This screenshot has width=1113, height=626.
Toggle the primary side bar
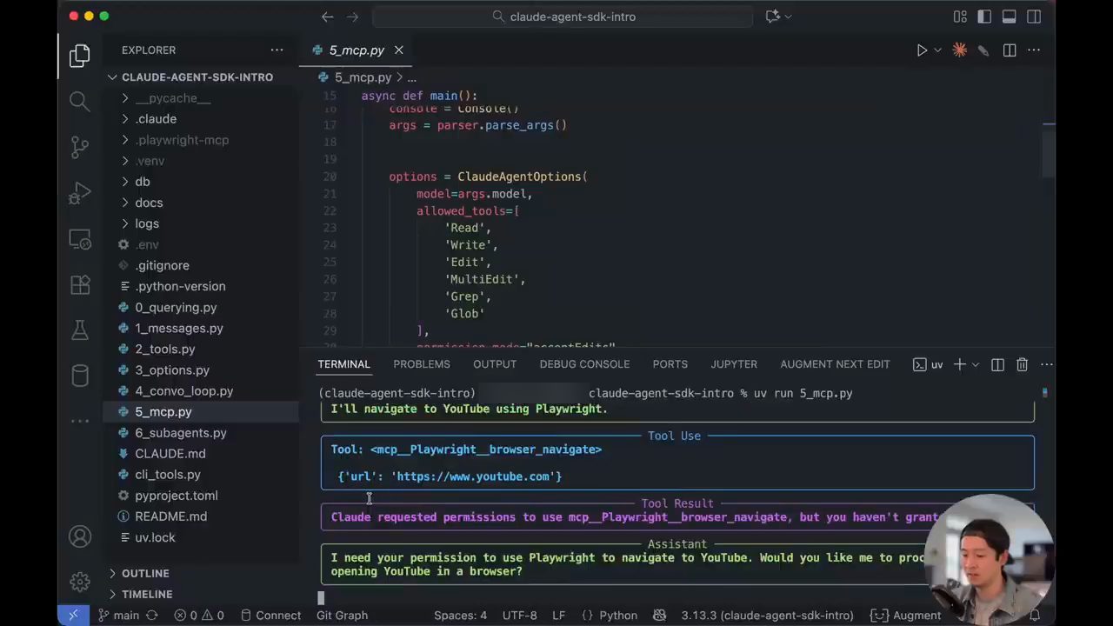[x=984, y=17]
